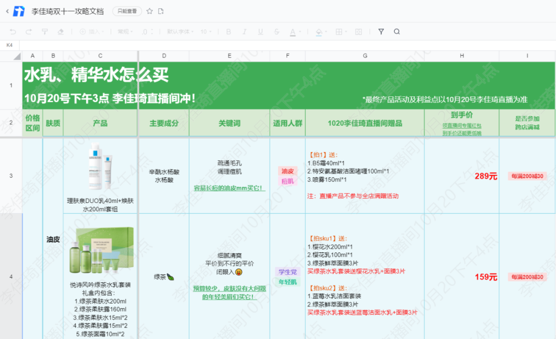
Task: Click the undo icon
Action: [x=13, y=32]
